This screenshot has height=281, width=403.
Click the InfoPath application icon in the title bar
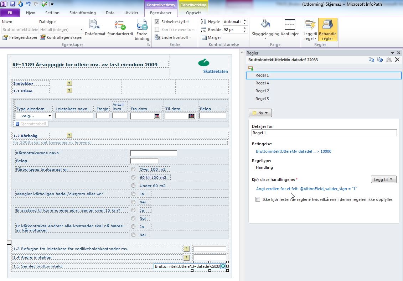click(x=4, y=4)
